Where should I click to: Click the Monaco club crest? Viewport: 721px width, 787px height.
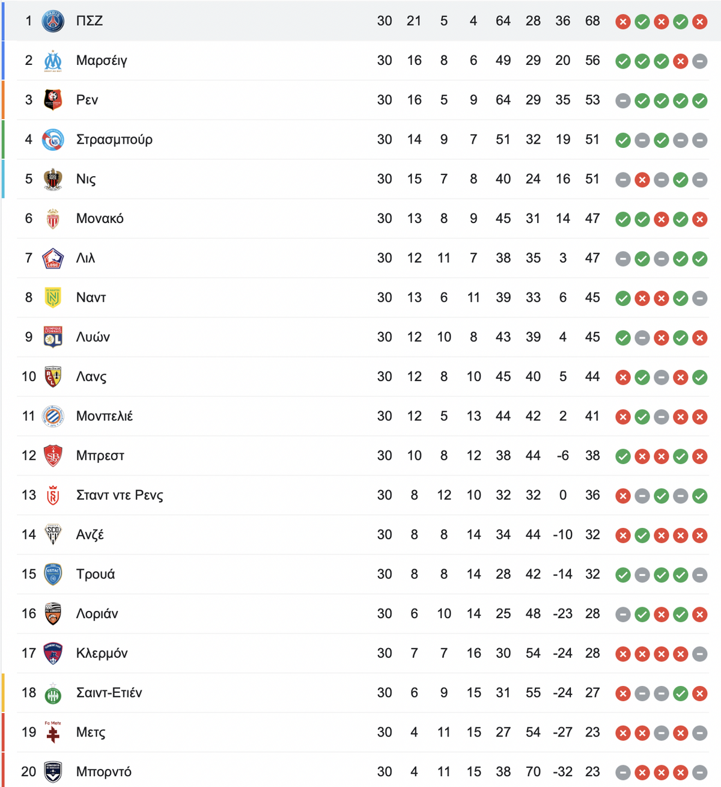53,219
